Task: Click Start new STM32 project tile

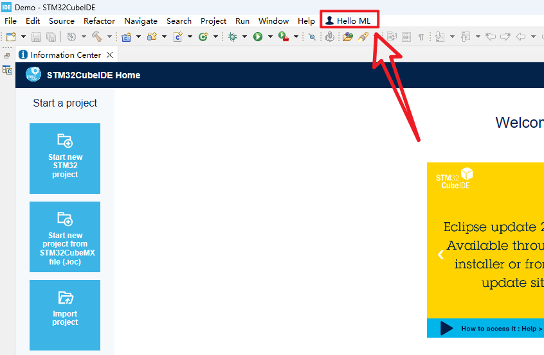Action: [65, 159]
